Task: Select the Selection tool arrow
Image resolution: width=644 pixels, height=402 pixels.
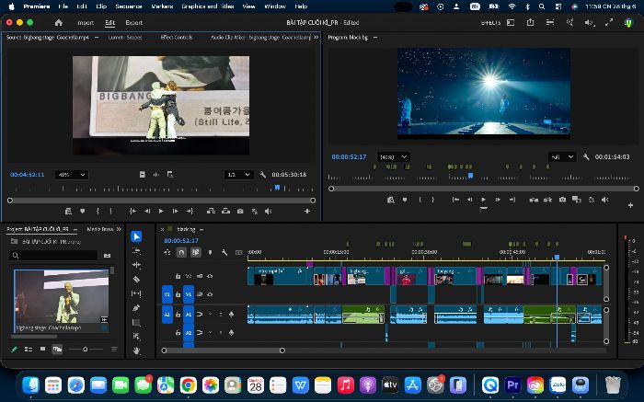Action: (136, 236)
